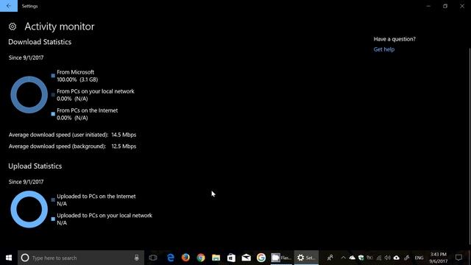The width and height of the screenshot is (471, 265).
Task: Launch Microsoft Edge from the taskbar
Action: point(171,258)
